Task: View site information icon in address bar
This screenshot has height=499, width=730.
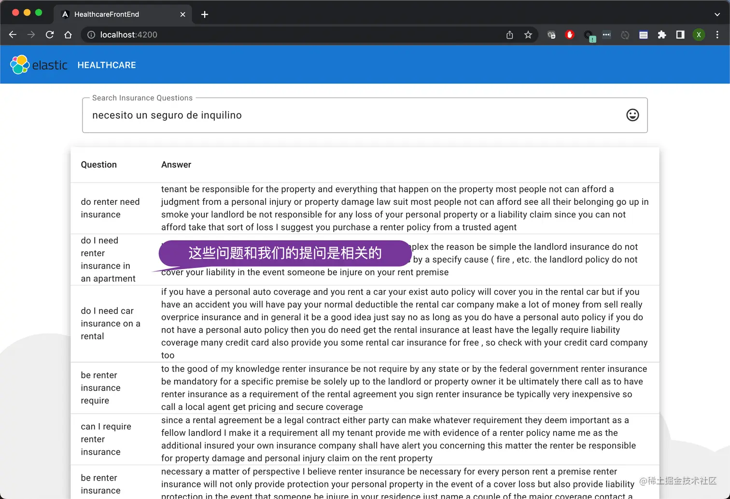Action: [x=91, y=35]
